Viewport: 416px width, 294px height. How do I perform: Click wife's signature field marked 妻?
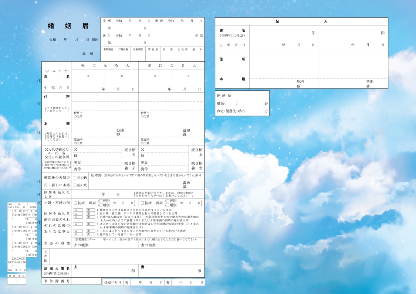tap(172, 271)
